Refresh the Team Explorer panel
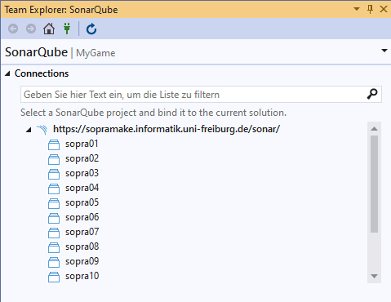This screenshot has height=302, width=391. pyautogui.click(x=91, y=29)
